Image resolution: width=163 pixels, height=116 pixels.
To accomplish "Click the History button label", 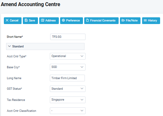I will coord(152,21).
